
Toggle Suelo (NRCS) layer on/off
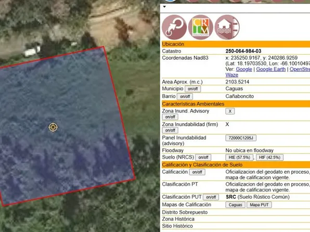coord(203,158)
